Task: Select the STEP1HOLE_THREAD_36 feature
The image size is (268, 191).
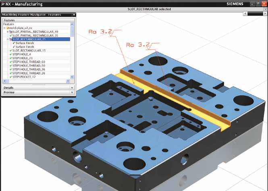Action: coord(29,69)
